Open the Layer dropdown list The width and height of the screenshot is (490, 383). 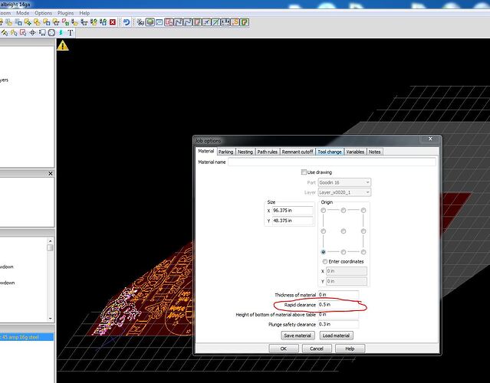tap(344, 192)
